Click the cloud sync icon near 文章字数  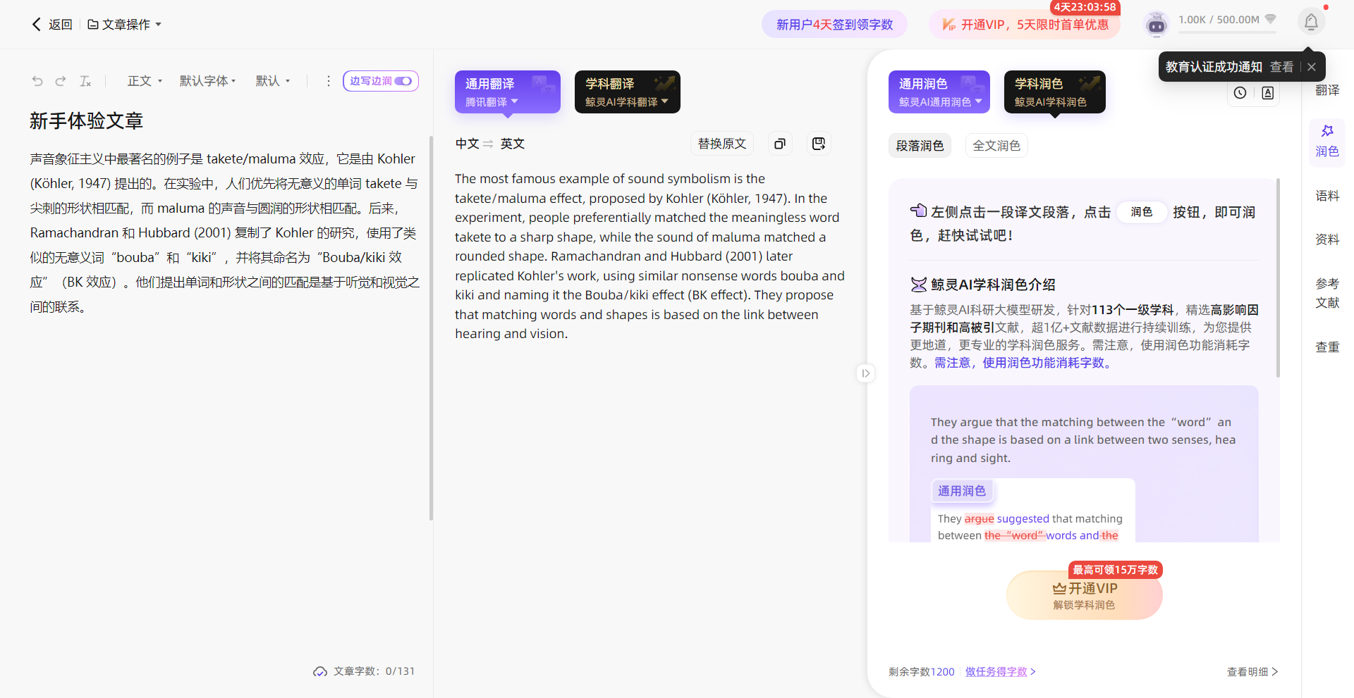[x=320, y=671]
